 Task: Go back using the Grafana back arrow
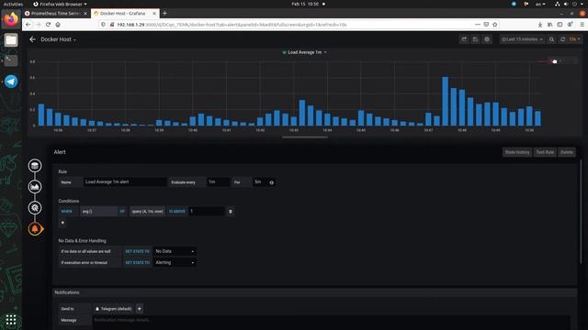(33, 39)
